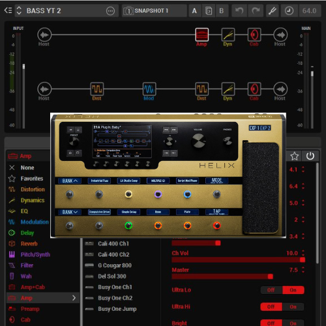
Task: Open the wrench settings icon
Action: click(x=273, y=10)
